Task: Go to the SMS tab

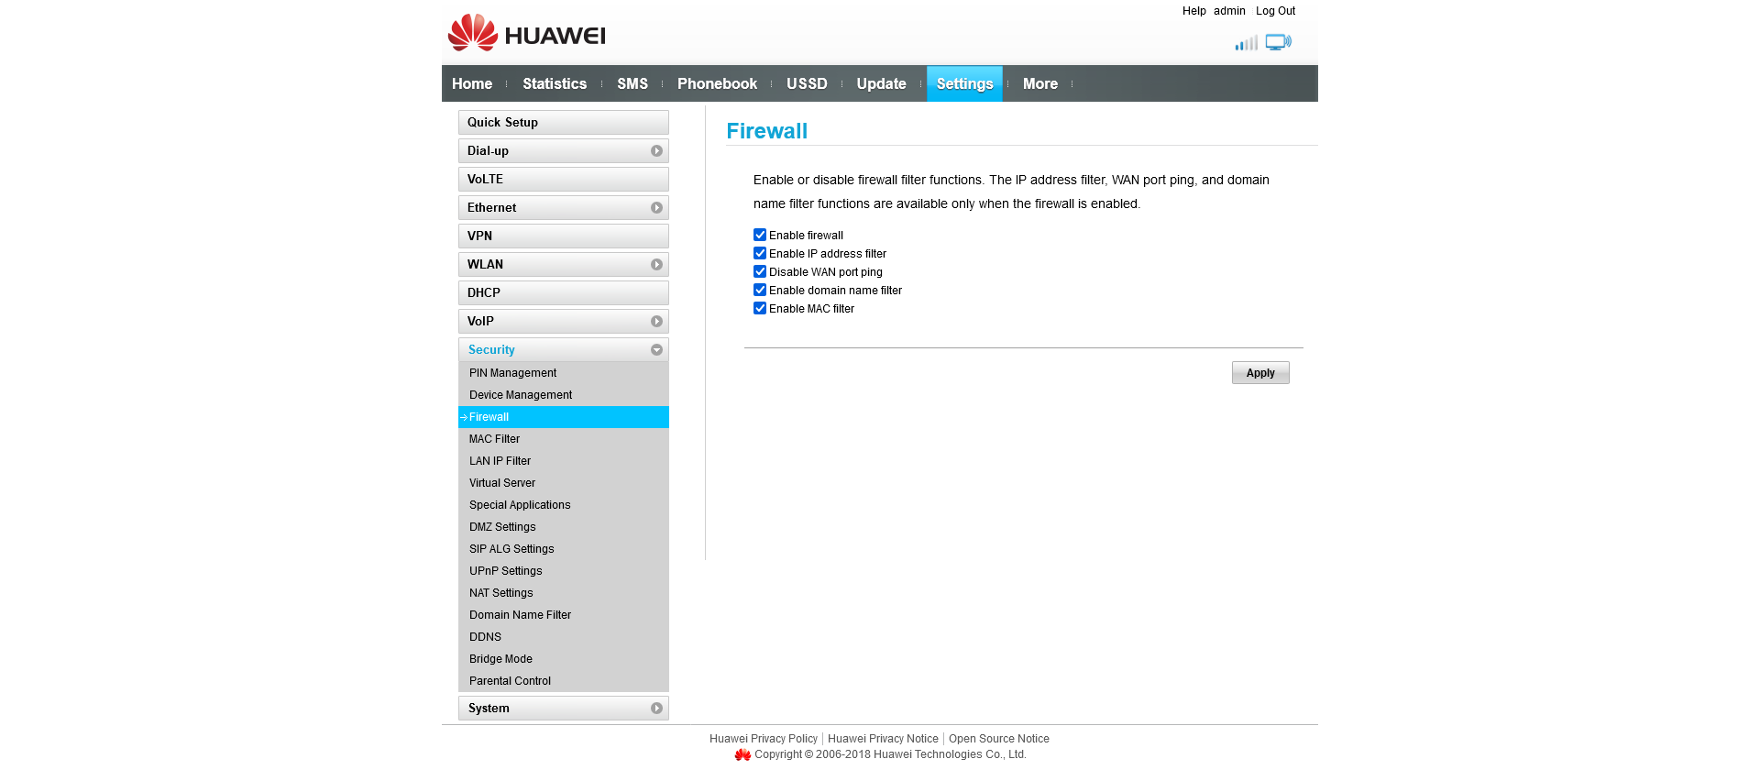Action: tap(632, 83)
